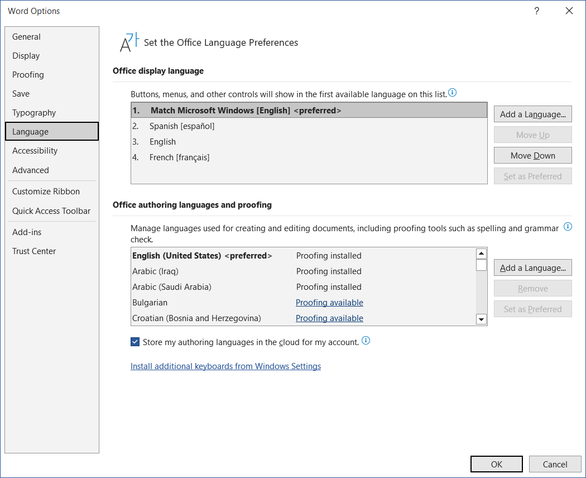Click the authoring list scrollbar thumb
Screen dimensions: 586x478
click(481, 265)
